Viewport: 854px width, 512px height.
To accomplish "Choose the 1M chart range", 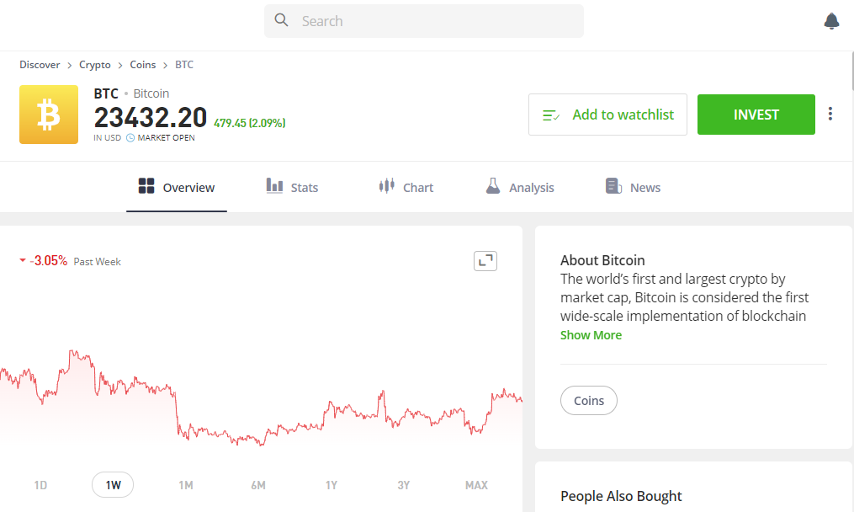I will coord(186,485).
